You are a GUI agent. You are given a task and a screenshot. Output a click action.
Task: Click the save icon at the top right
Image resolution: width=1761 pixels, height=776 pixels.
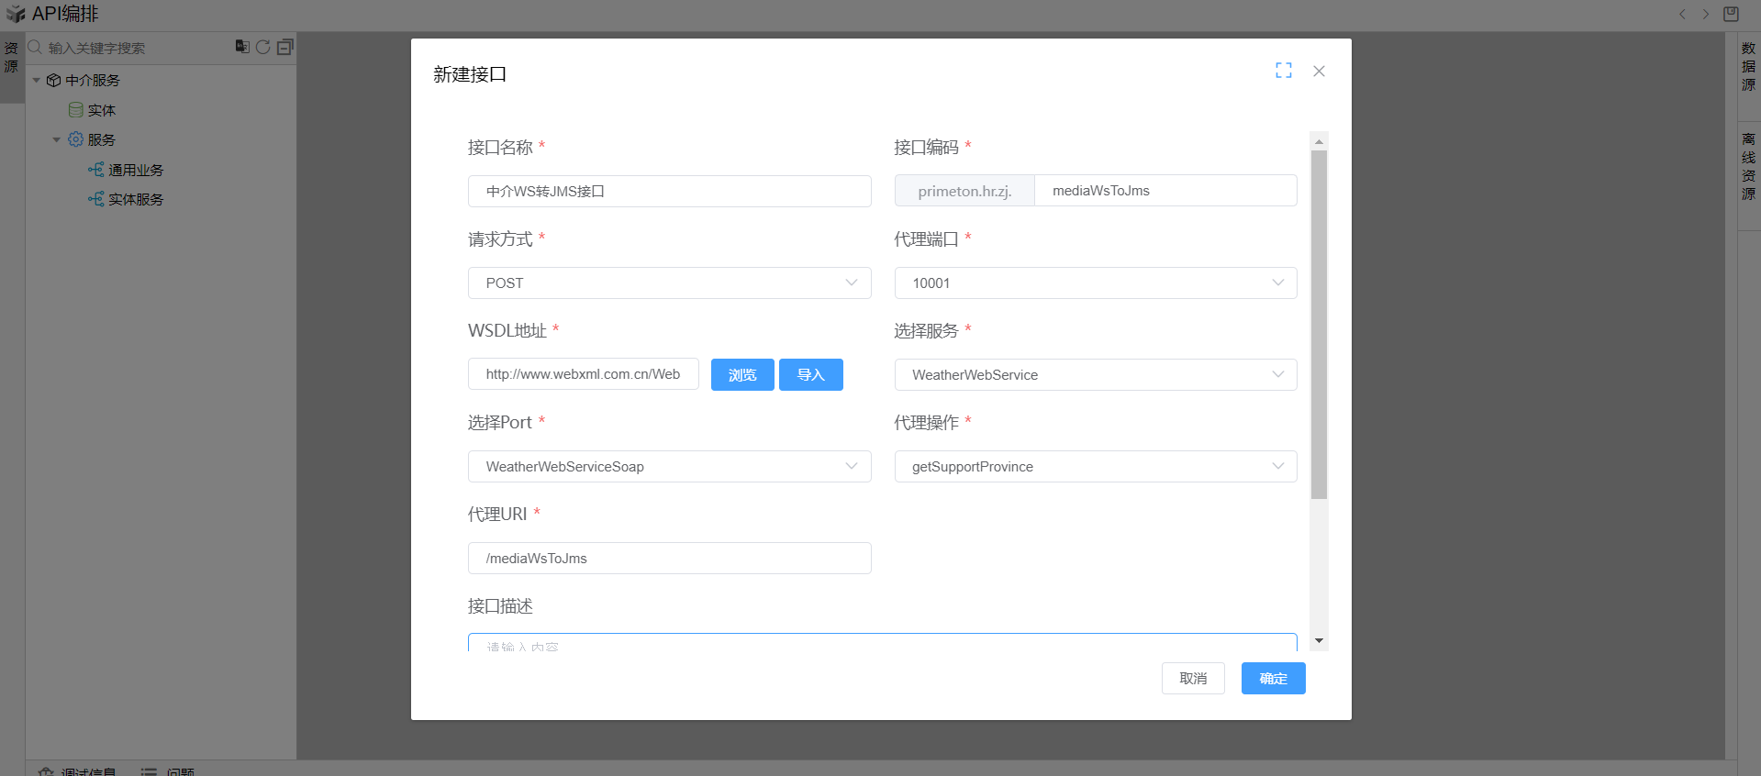[1731, 14]
